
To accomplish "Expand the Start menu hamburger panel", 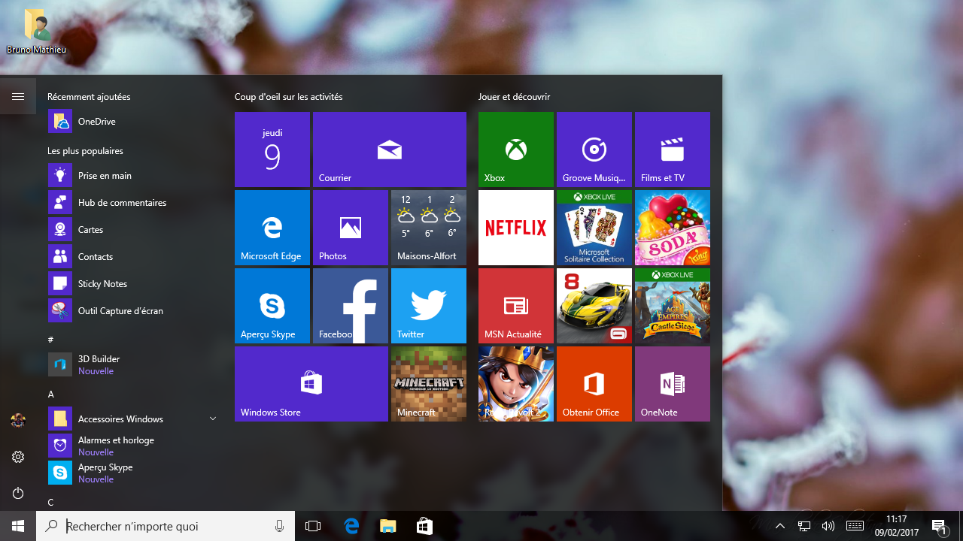I will pos(18,96).
